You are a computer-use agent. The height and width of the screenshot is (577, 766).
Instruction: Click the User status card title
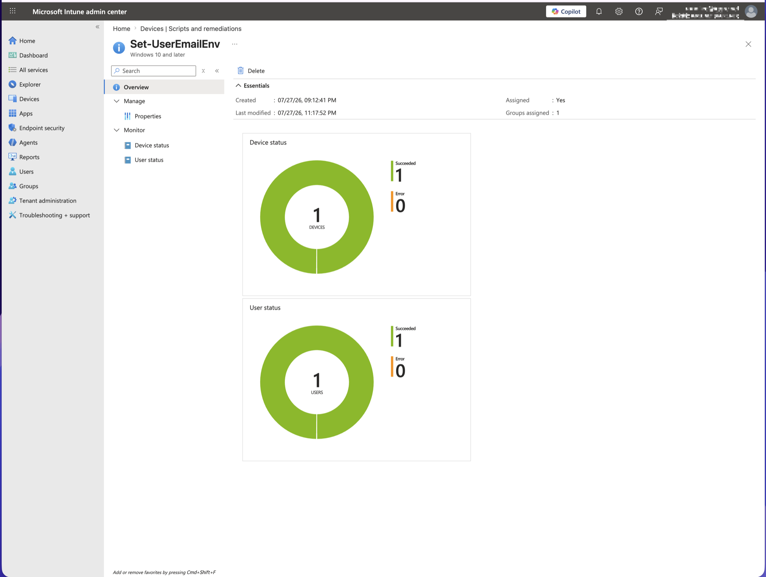point(265,307)
